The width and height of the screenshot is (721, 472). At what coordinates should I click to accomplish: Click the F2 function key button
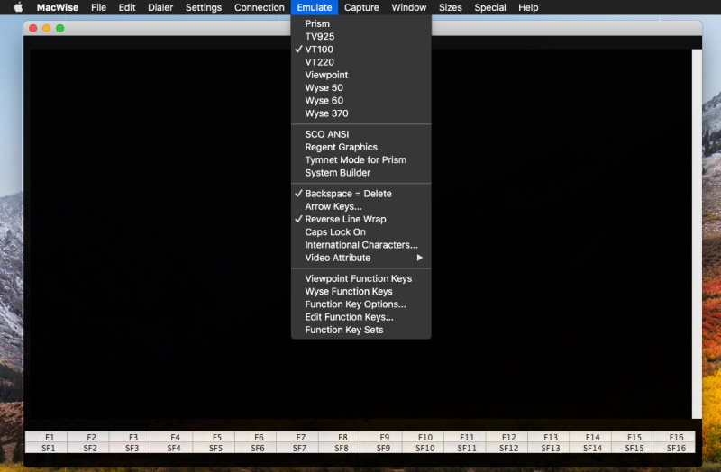tap(88, 437)
